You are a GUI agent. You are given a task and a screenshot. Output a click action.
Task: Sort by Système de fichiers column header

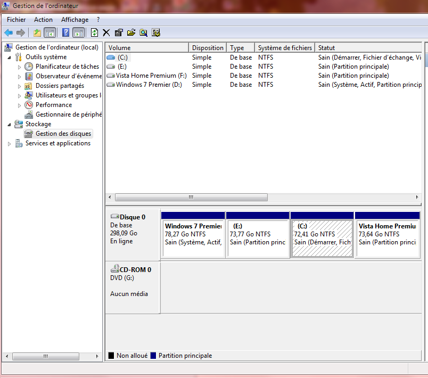285,48
